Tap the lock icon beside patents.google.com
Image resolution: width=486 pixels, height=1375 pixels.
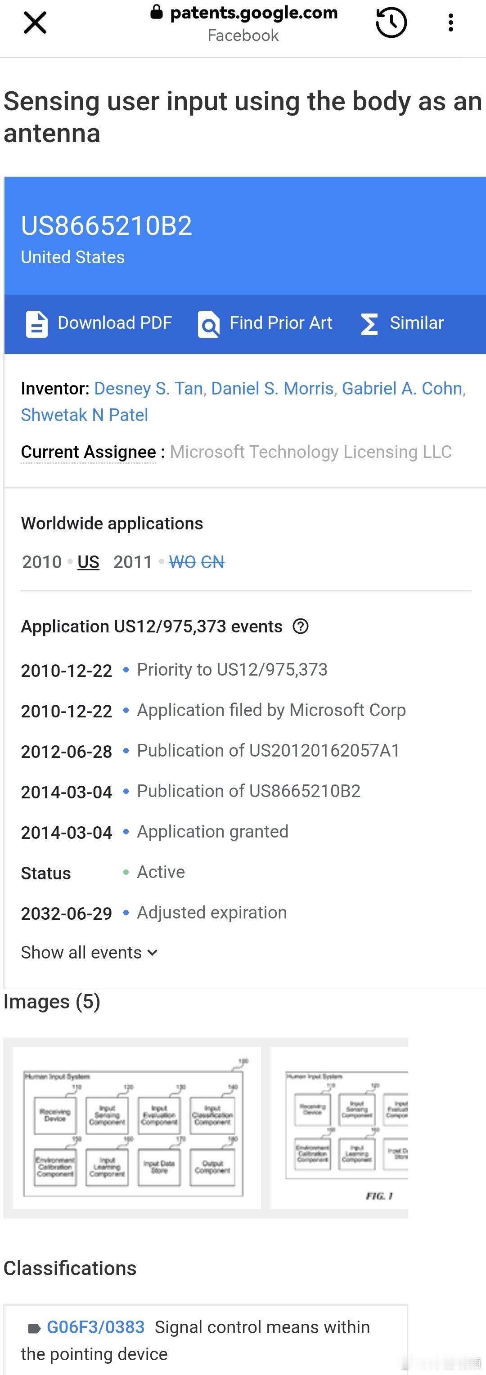(x=157, y=12)
